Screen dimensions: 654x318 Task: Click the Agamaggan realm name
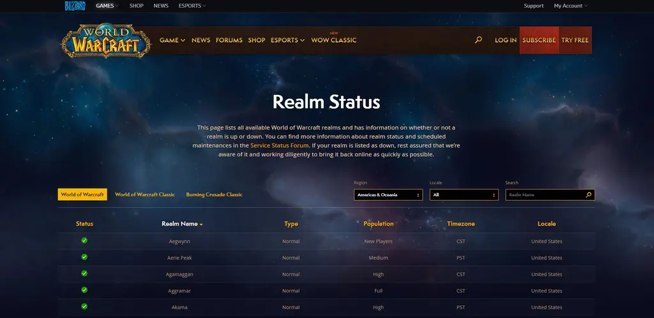point(179,274)
